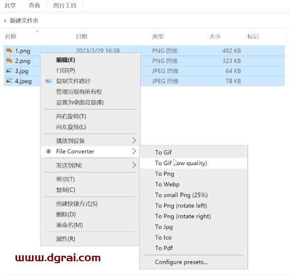The image size is (290, 276).
Task: Click the 2023/3/29 16:38 date cell
Action: 98,50
